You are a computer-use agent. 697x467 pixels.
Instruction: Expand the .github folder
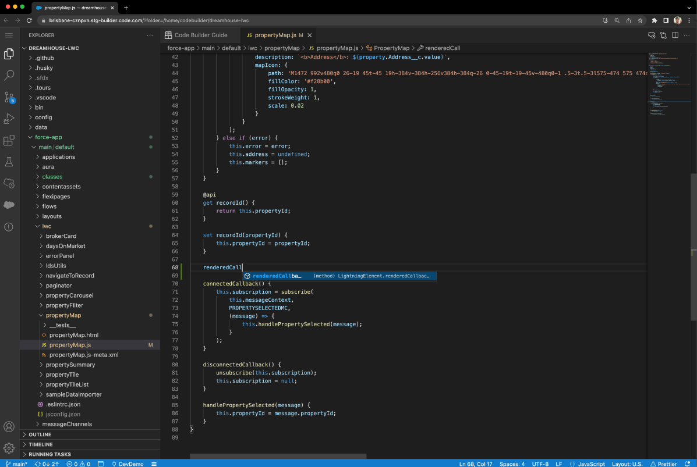(x=90, y=58)
